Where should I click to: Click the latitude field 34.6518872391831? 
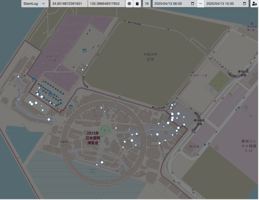click(69, 3)
